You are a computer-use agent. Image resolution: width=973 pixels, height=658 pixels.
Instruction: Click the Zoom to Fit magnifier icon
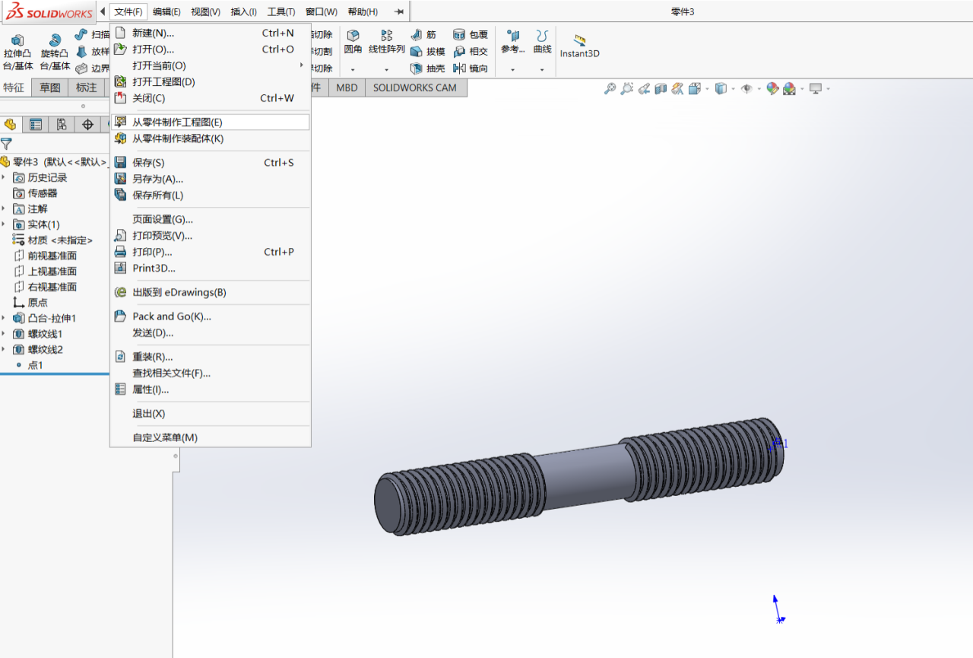point(610,89)
